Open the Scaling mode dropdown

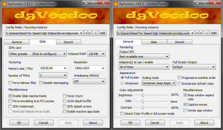coord(159,83)
